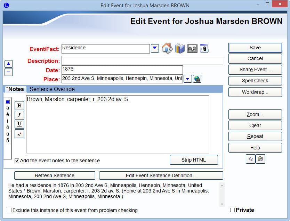Switch to the Sentence Override tab
This screenshot has height=221, width=290.
[52, 89]
